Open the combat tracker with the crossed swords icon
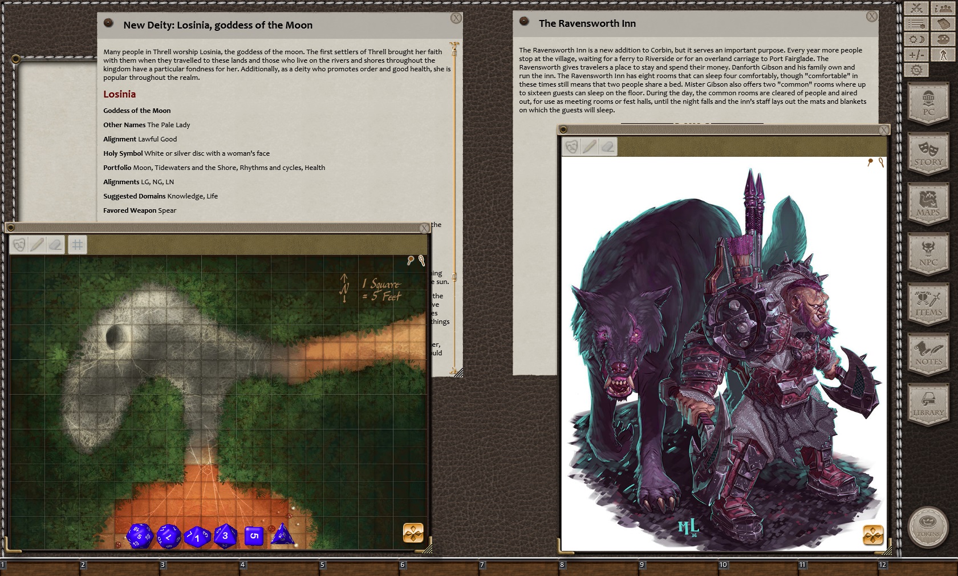Screen dimensions: 958x576 [916, 9]
